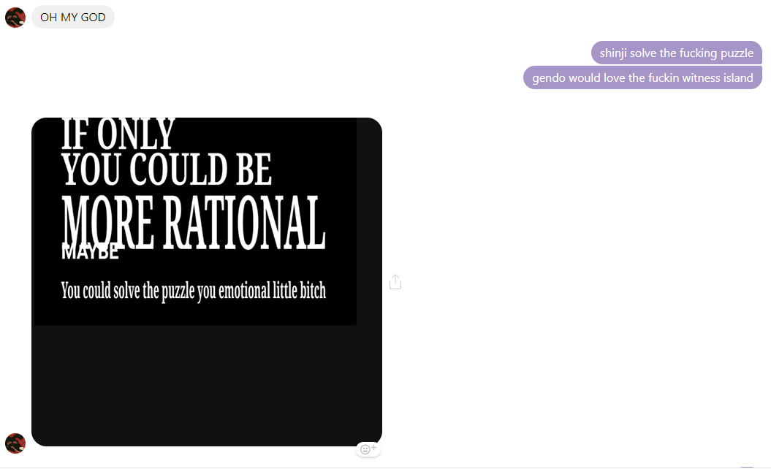Click message starting with "shinji solve"
Image resolution: width=771 pixels, height=469 pixels.
point(676,53)
